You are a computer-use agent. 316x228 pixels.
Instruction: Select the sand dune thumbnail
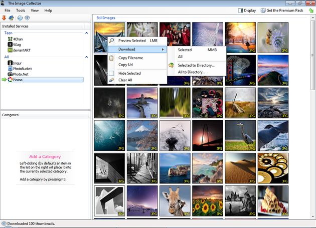click(x=240, y=168)
